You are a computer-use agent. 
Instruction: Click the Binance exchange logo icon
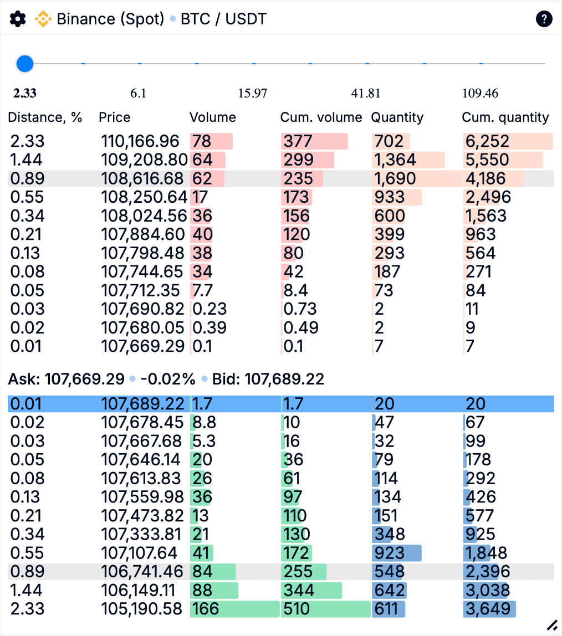[x=43, y=19]
